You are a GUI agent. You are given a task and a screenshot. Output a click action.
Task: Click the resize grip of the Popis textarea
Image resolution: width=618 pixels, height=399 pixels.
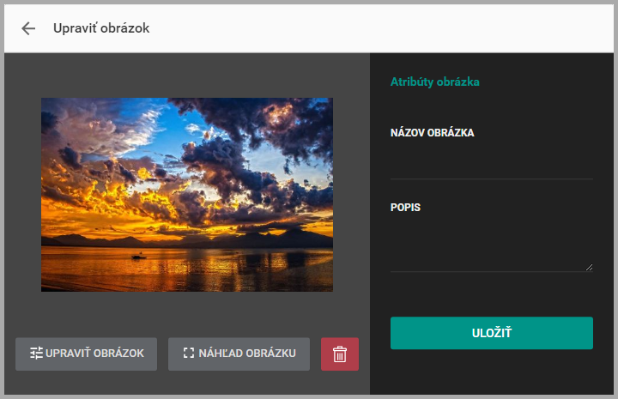pyautogui.click(x=589, y=268)
